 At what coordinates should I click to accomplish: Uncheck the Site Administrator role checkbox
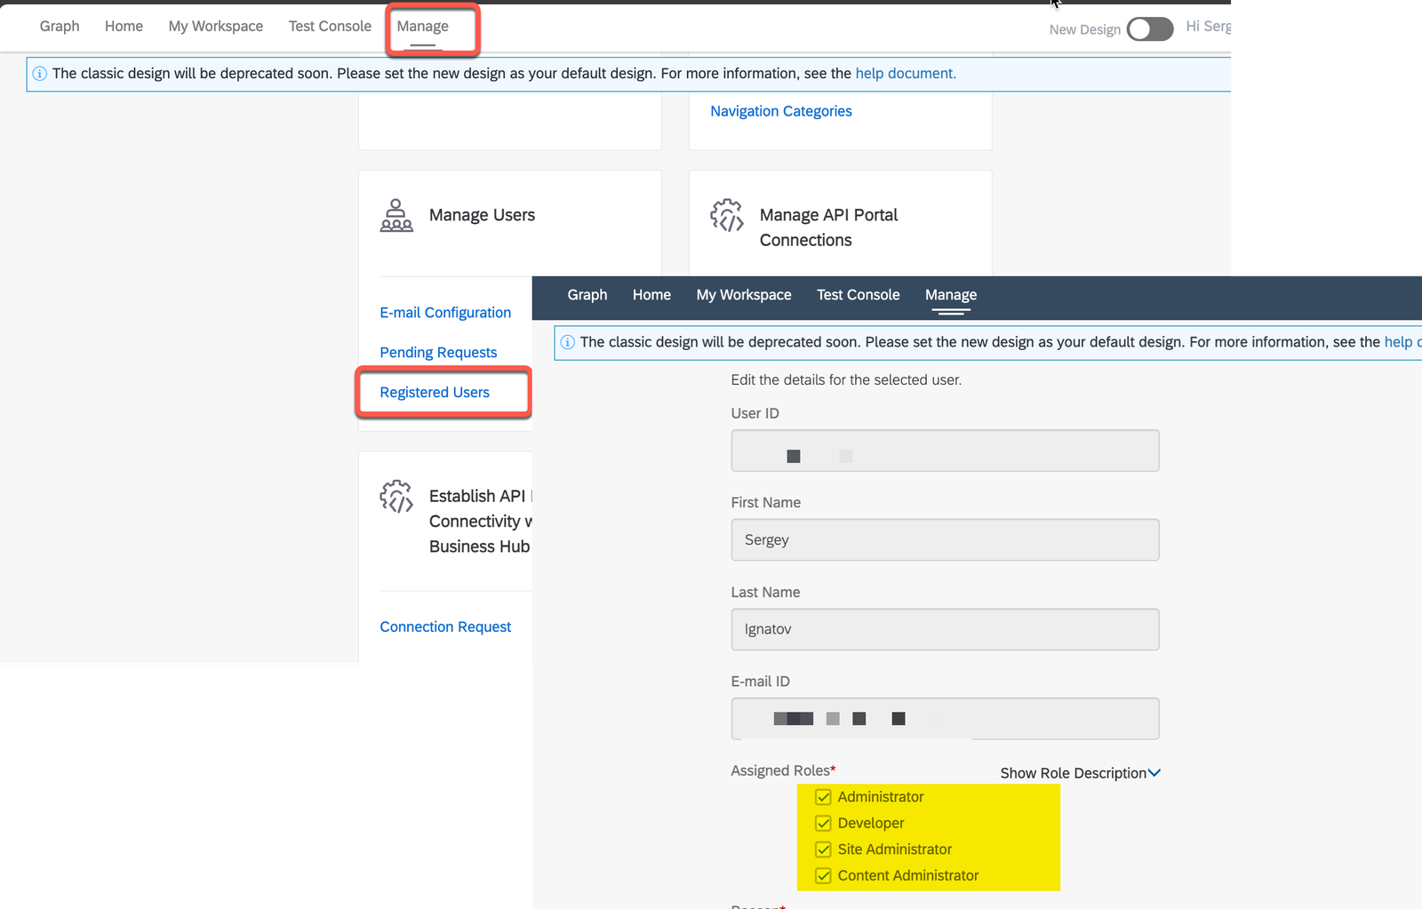click(x=823, y=849)
